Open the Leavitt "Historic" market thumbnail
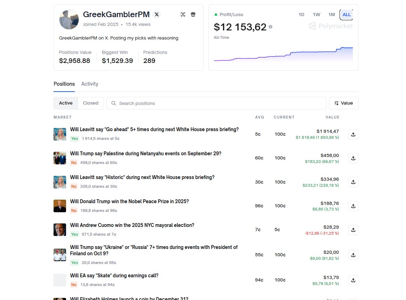This screenshot has height=300, width=406. 60,182
